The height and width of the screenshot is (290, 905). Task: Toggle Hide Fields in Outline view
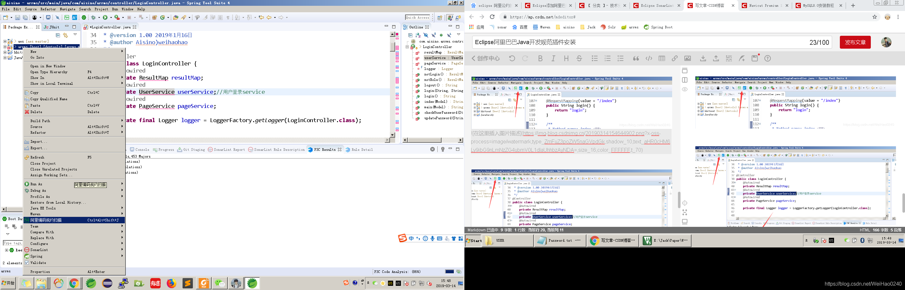pos(426,35)
